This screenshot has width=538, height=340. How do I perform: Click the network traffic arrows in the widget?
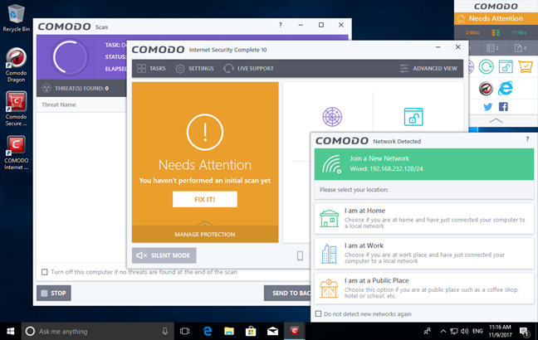[x=496, y=32]
